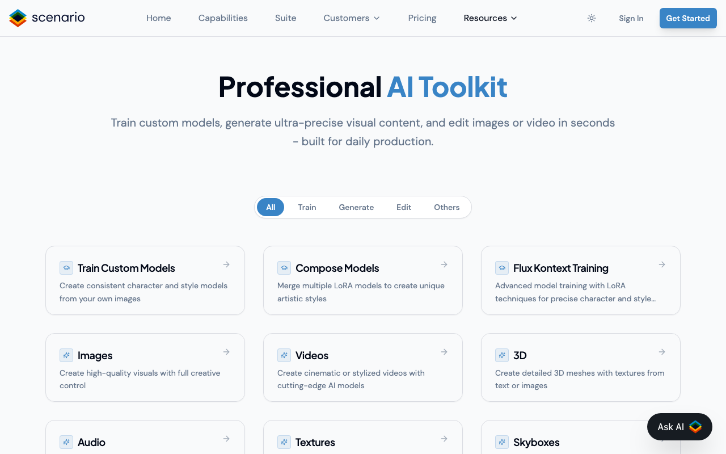This screenshot has height=454, width=726.
Task: Toggle the light/dark theme sun icon
Action: (592, 18)
